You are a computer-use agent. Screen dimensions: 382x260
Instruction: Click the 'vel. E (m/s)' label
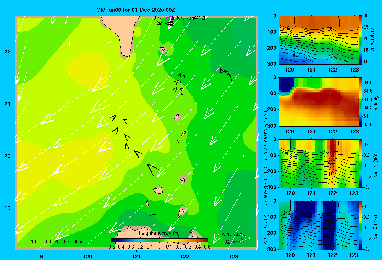point(375,227)
